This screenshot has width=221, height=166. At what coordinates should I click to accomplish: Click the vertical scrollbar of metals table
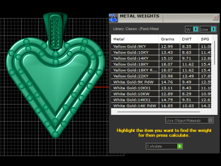[215, 53]
